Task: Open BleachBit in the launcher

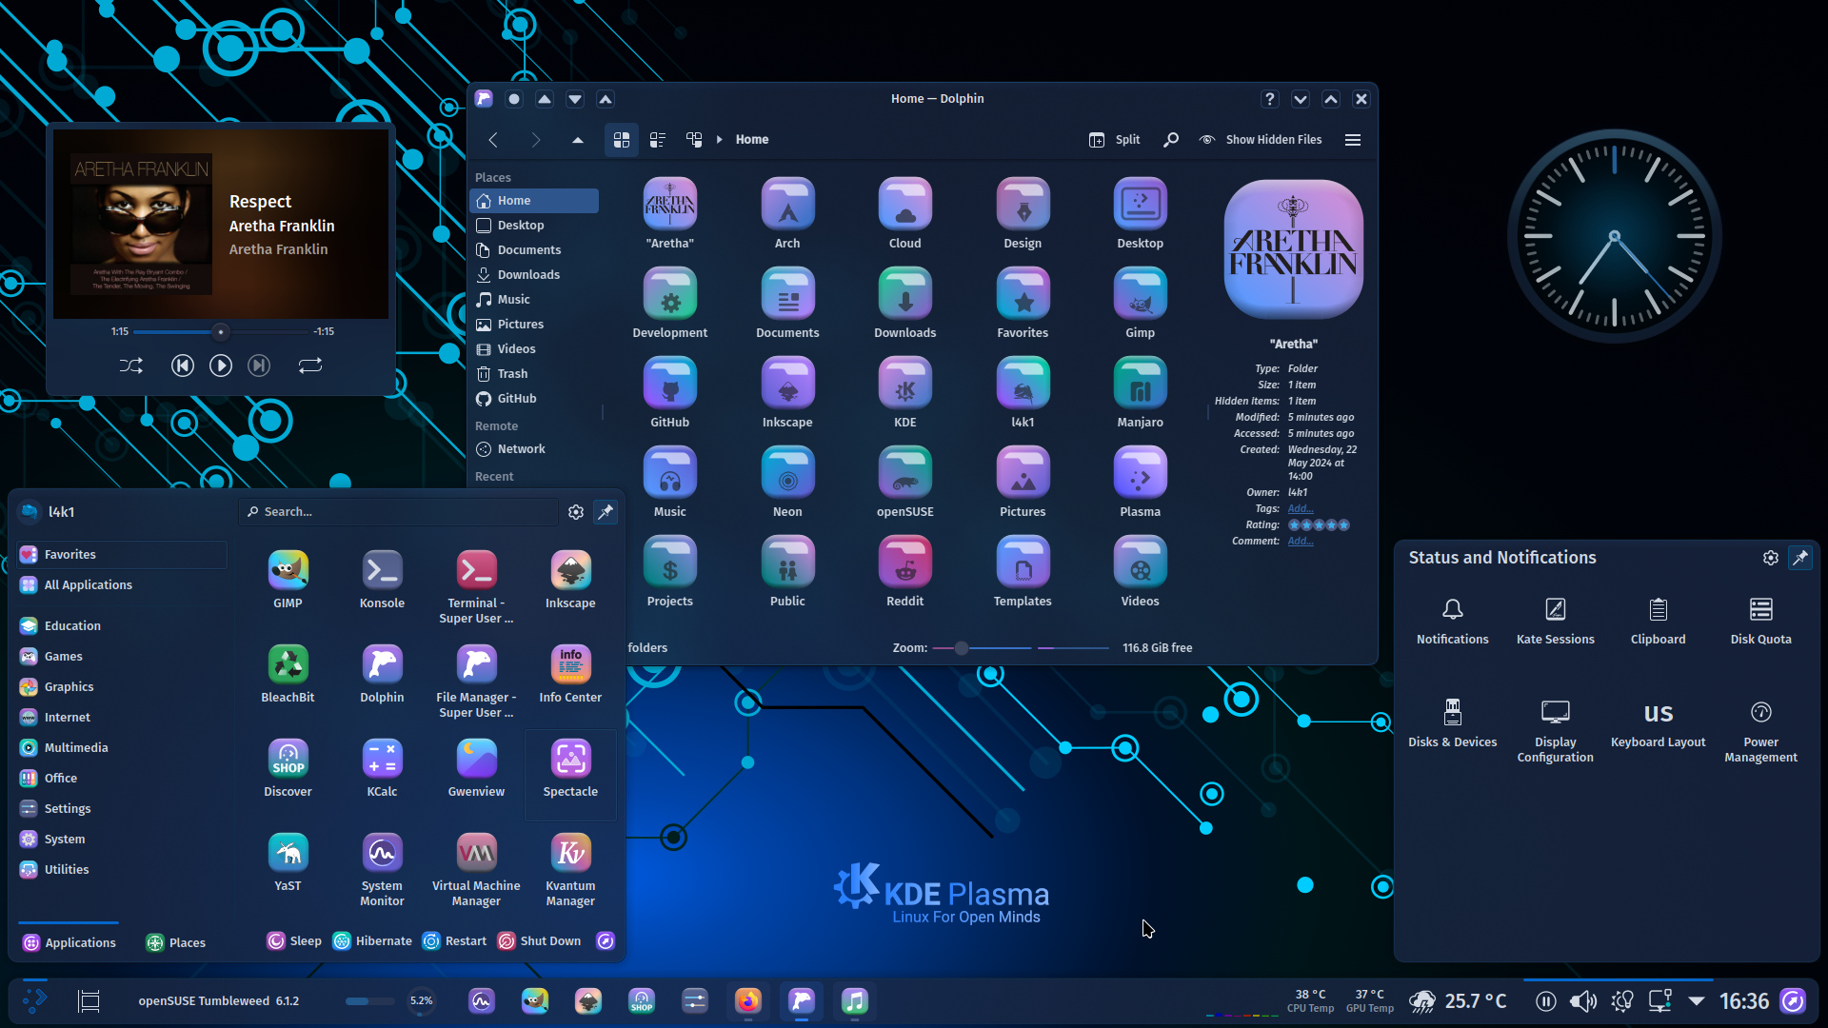Action: pyautogui.click(x=288, y=674)
